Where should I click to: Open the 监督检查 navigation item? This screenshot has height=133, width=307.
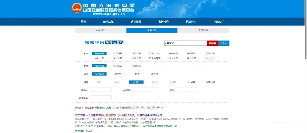pyautogui.click(x=164, y=22)
